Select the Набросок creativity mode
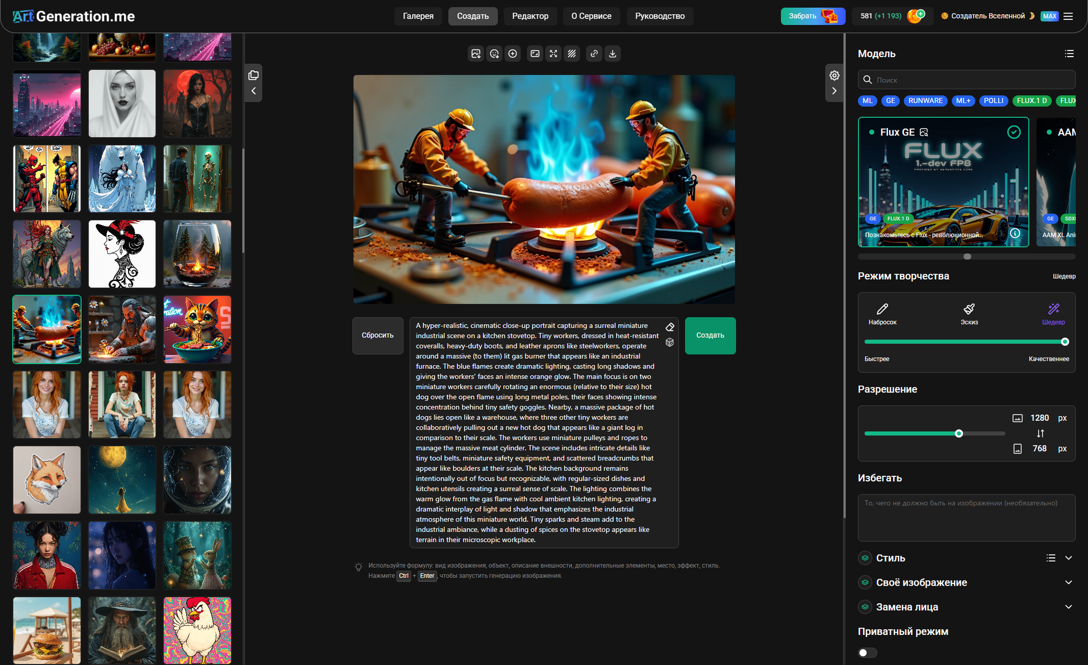 click(x=882, y=314)
